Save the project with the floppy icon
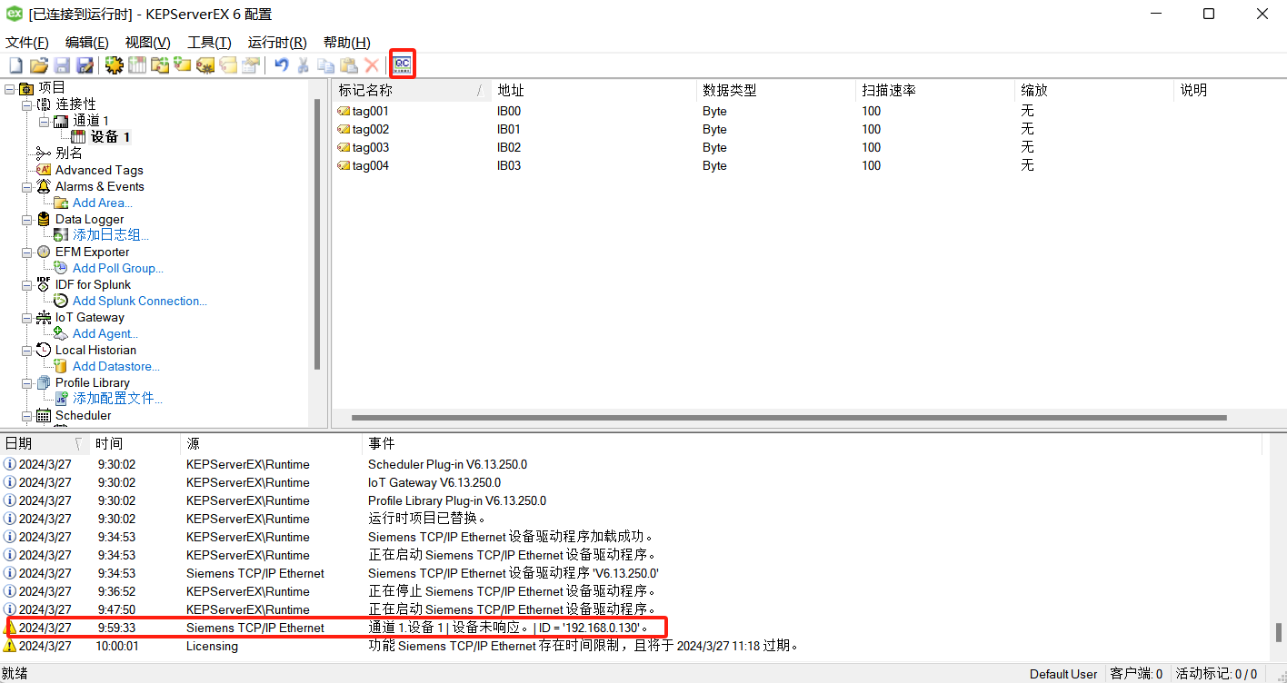The height and width of the screenshot is (683, 1287). [62, 65]
